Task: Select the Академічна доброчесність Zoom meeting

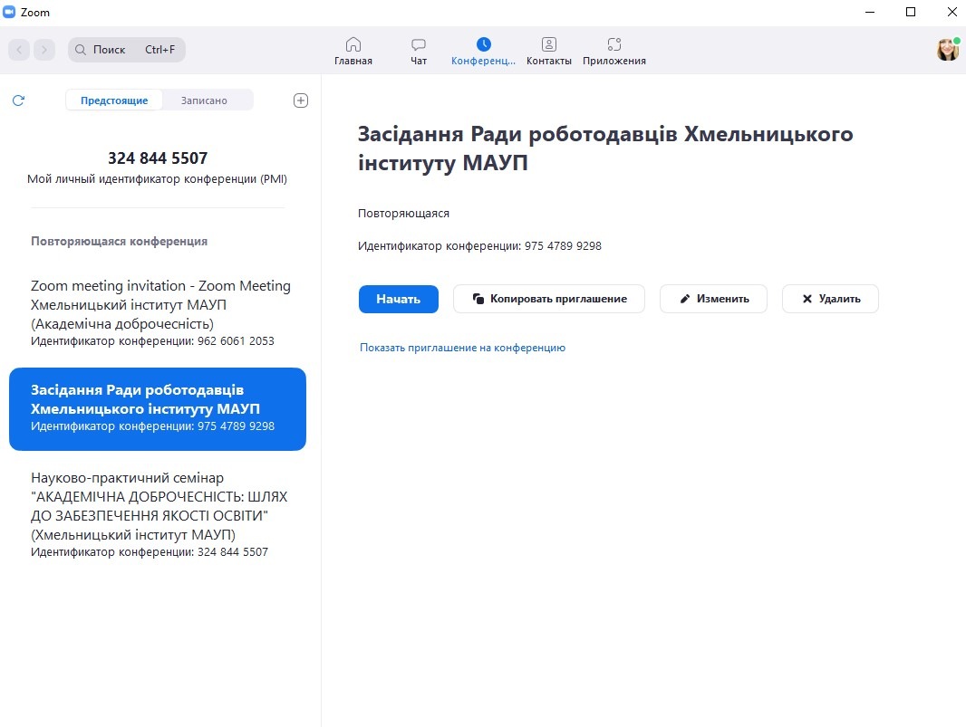Action: 160,312
